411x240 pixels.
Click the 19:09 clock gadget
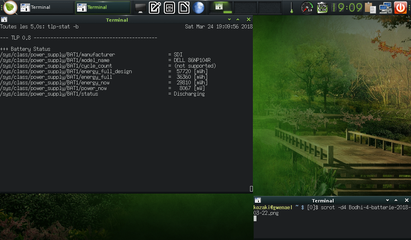[346, 7]
